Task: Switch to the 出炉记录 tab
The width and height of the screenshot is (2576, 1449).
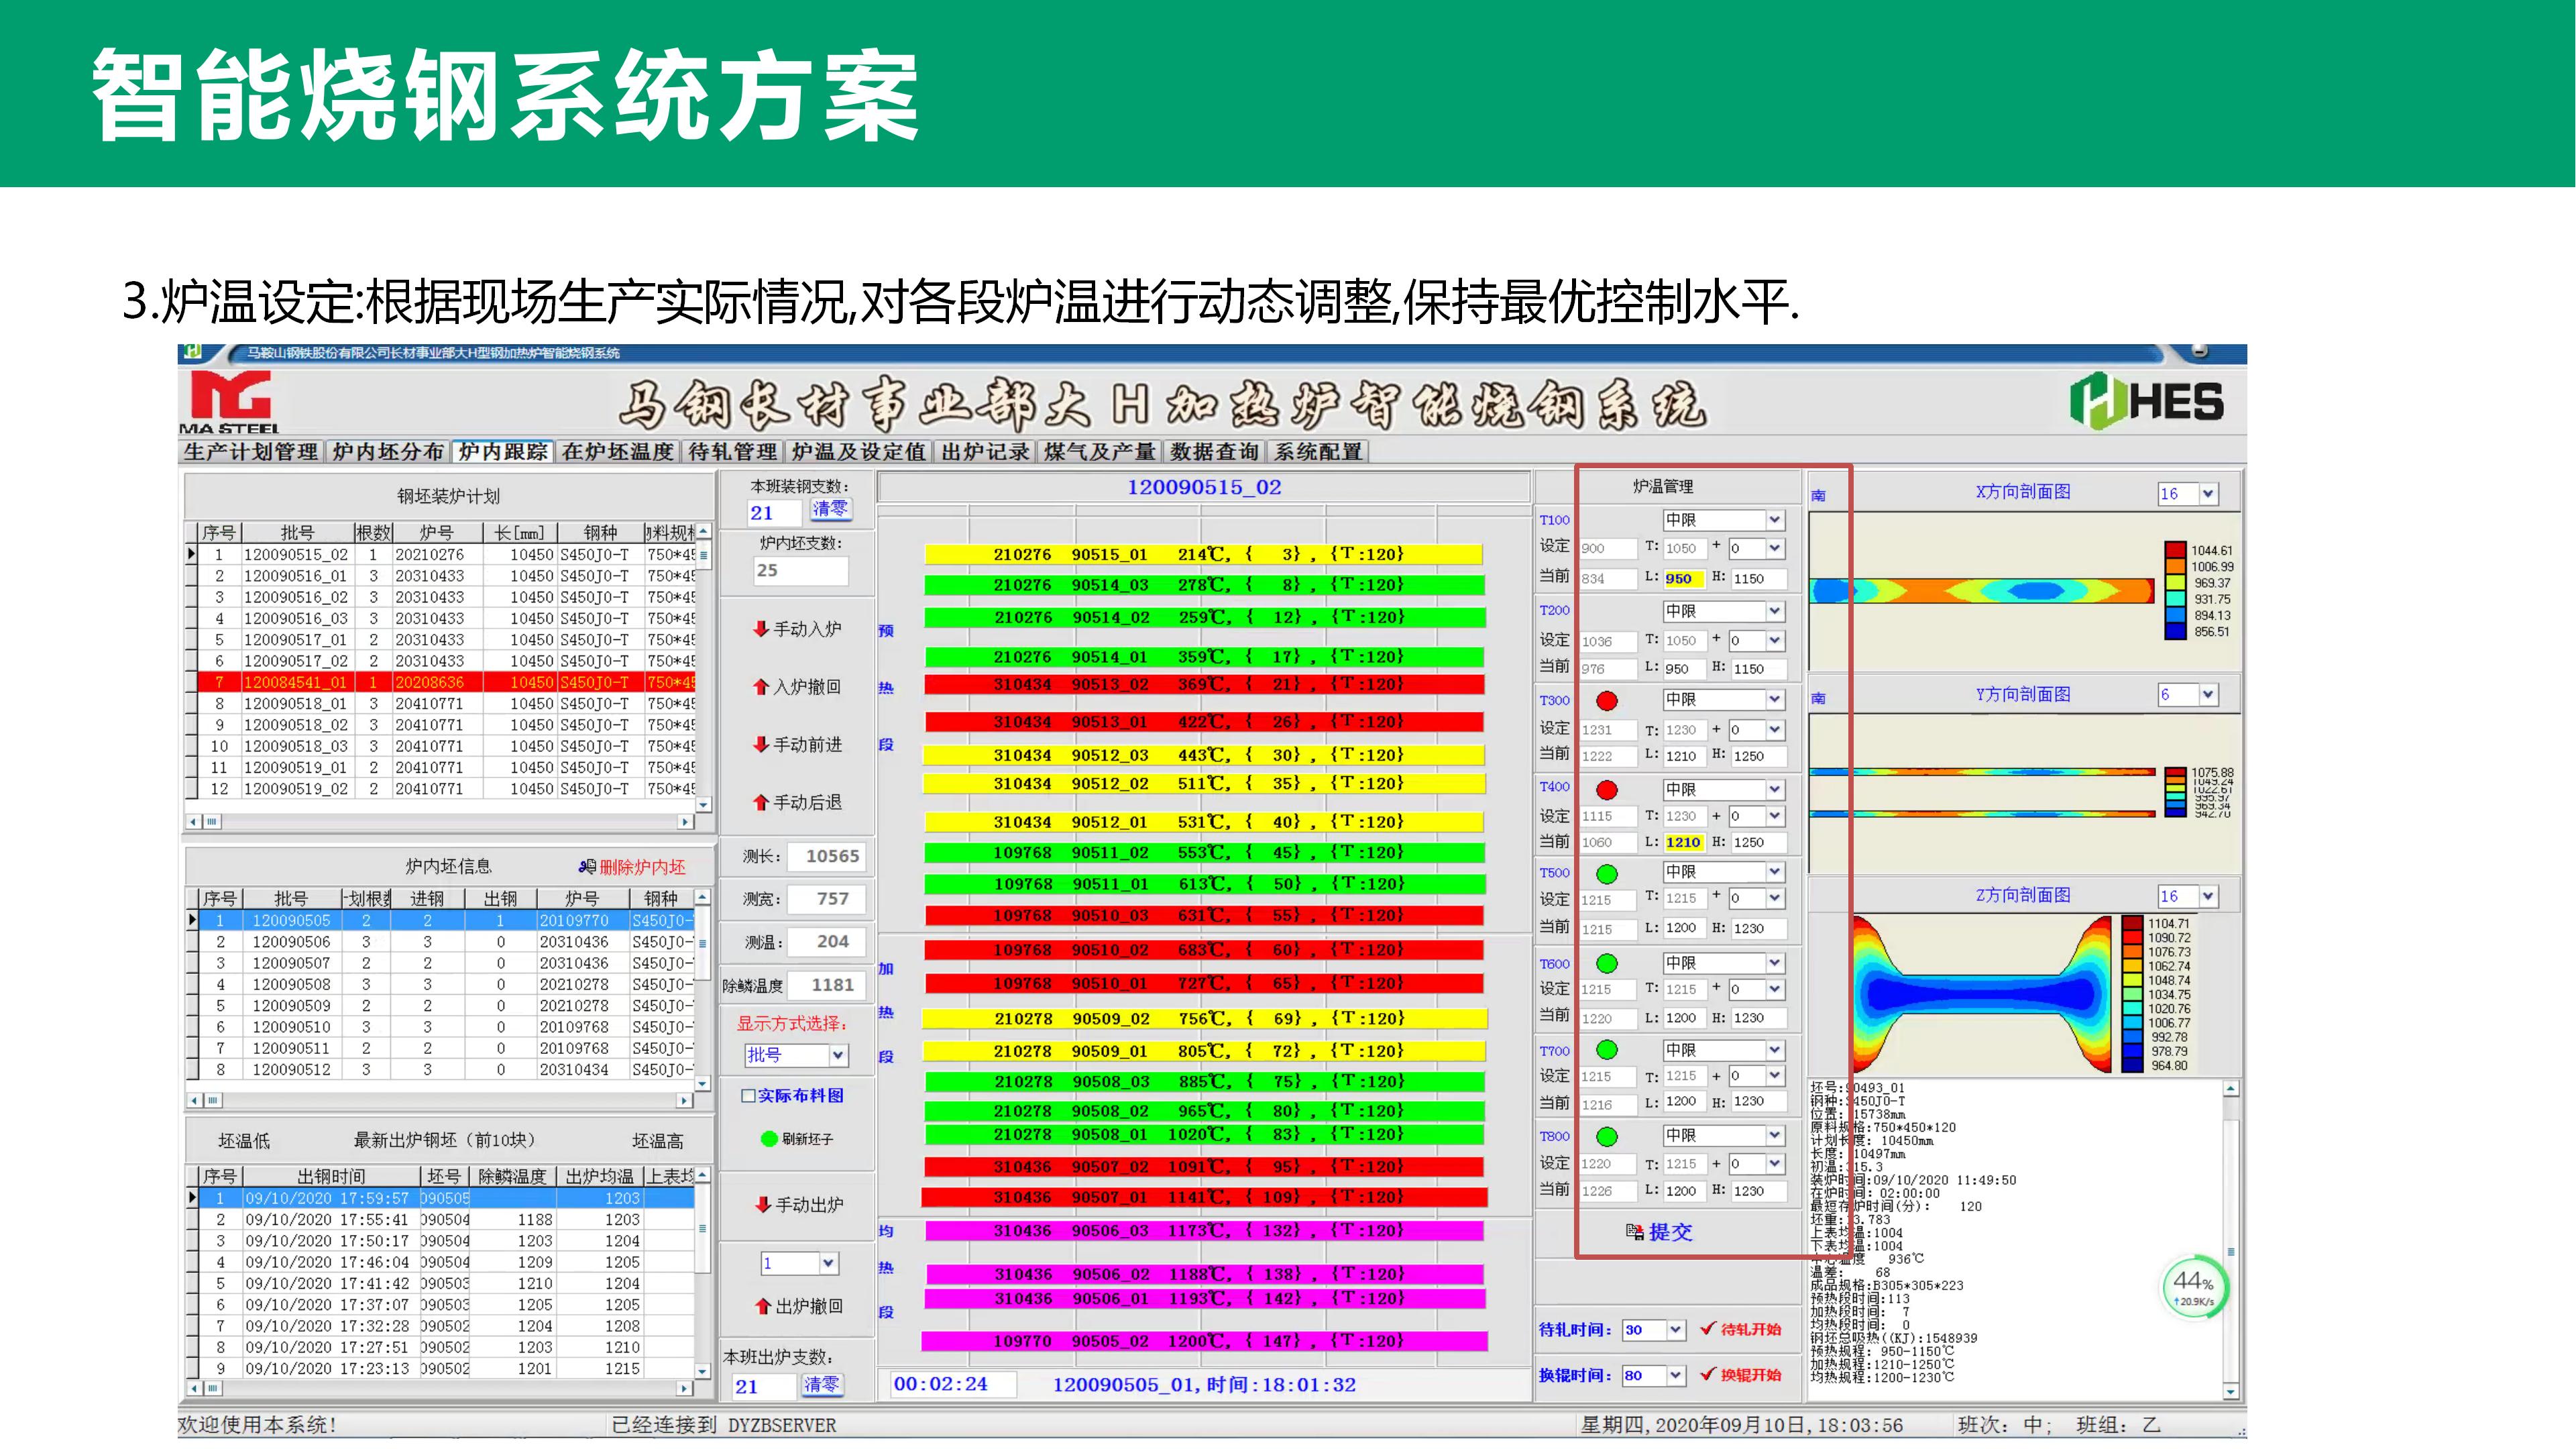Action: [985, 452]
